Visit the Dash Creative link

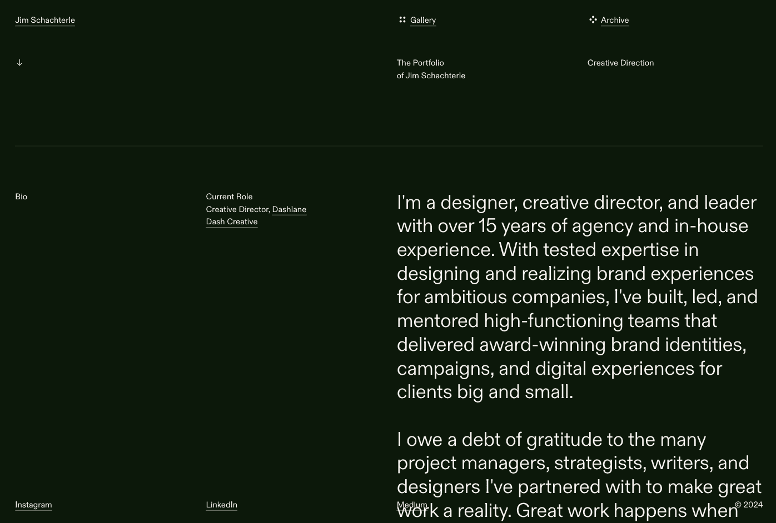[x=232, y=222]
